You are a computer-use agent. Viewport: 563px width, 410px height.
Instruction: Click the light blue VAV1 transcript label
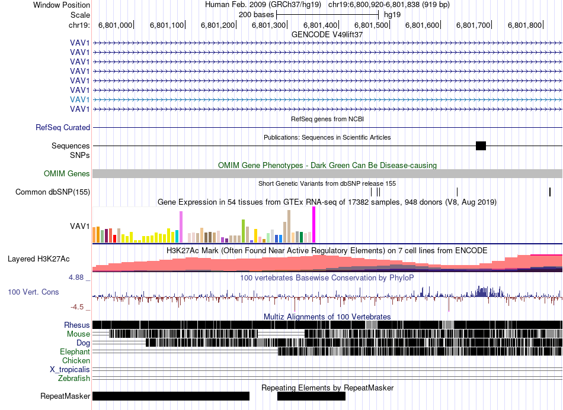80,99
